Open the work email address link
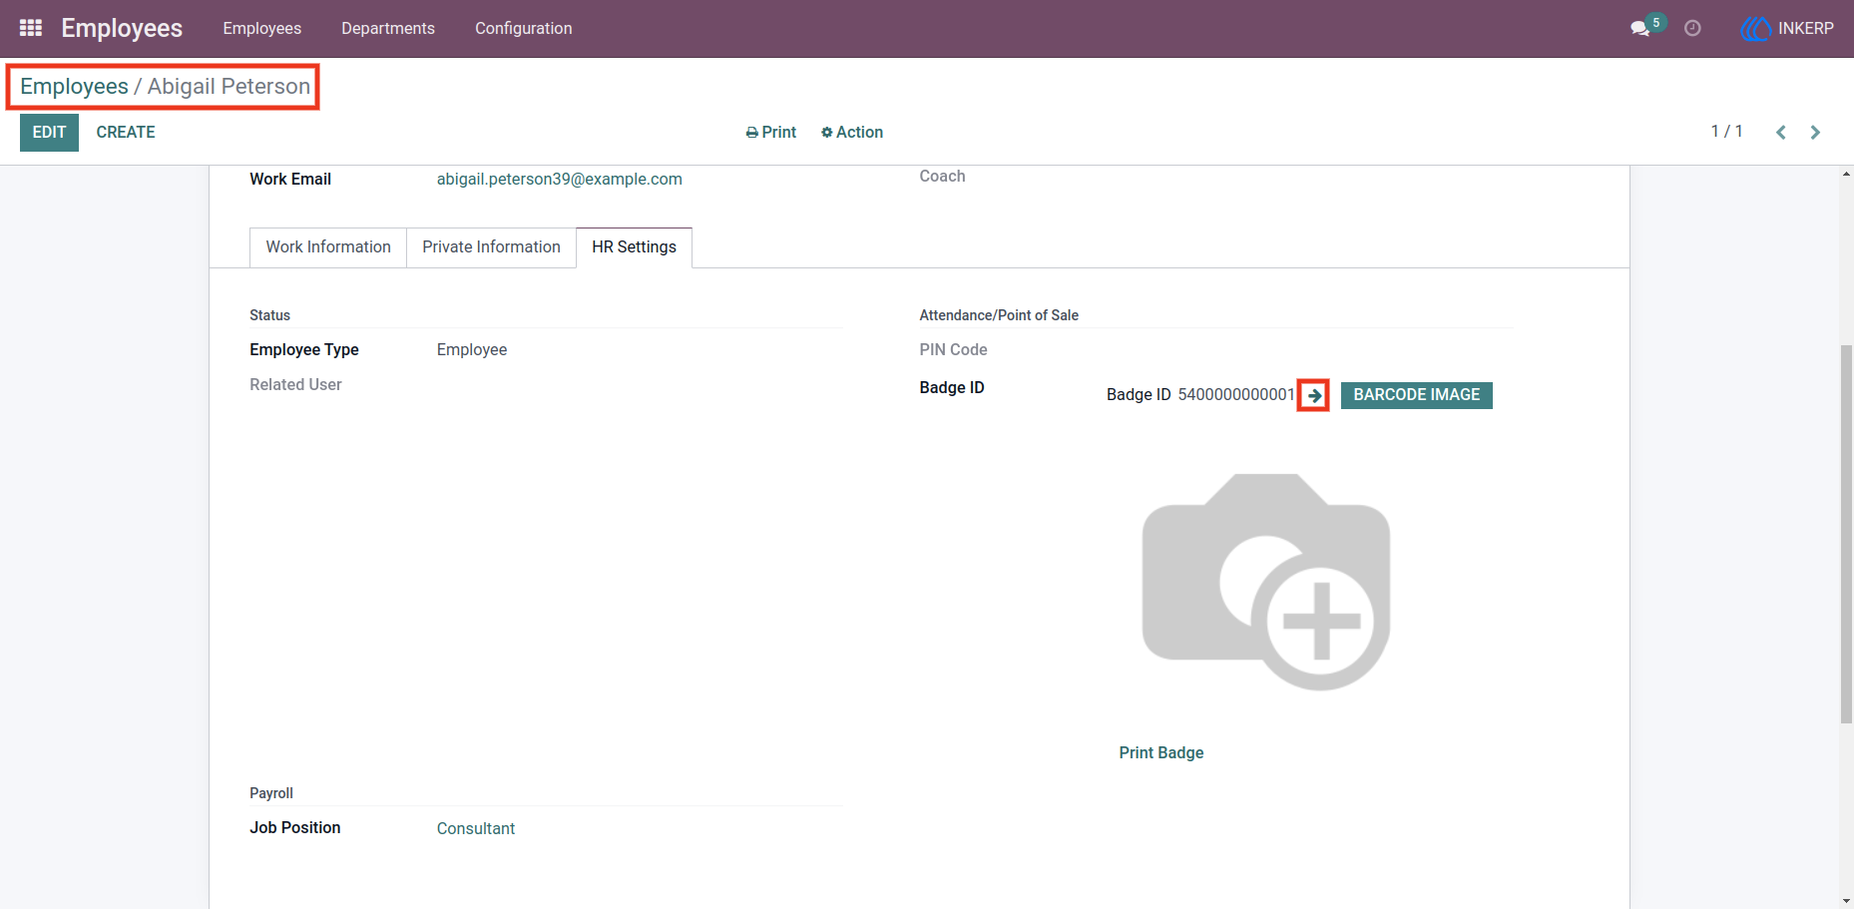This screenshot has height=909, width=1854. tap(560, 179)
